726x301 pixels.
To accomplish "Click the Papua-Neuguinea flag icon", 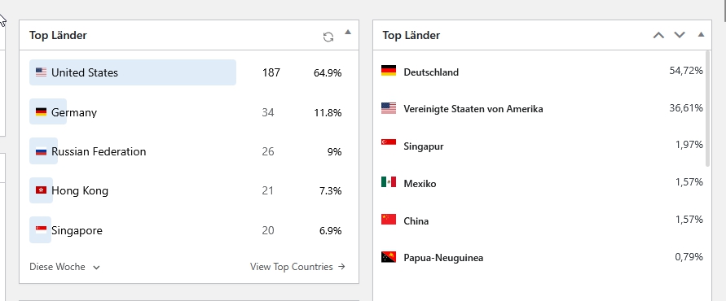I will 389,257.
